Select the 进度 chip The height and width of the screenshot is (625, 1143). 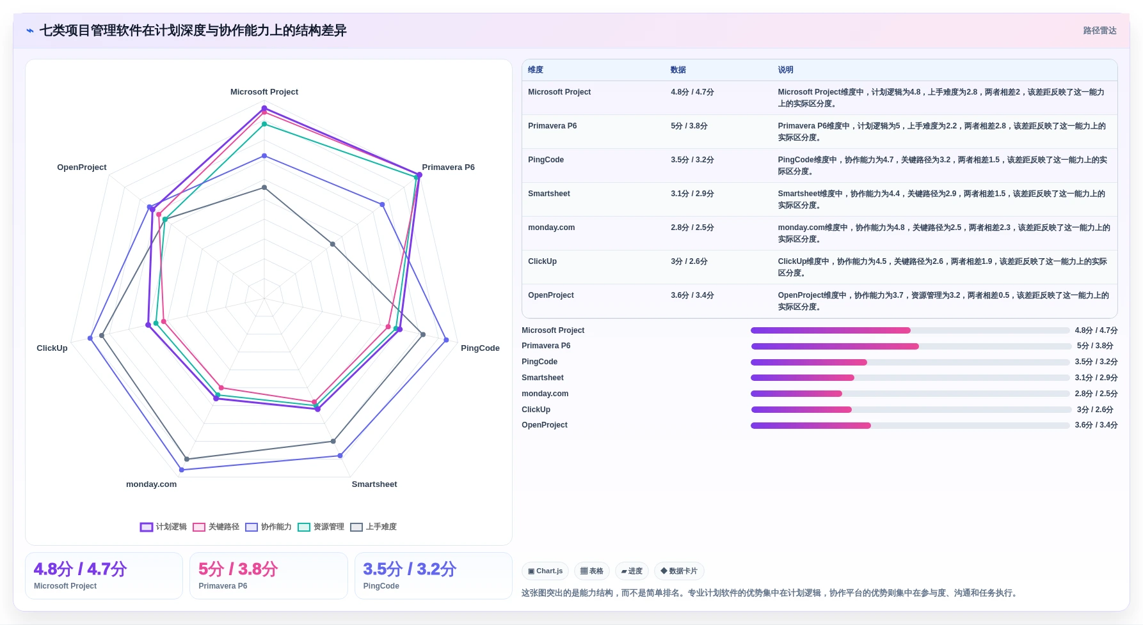click(x=632, y=571)
